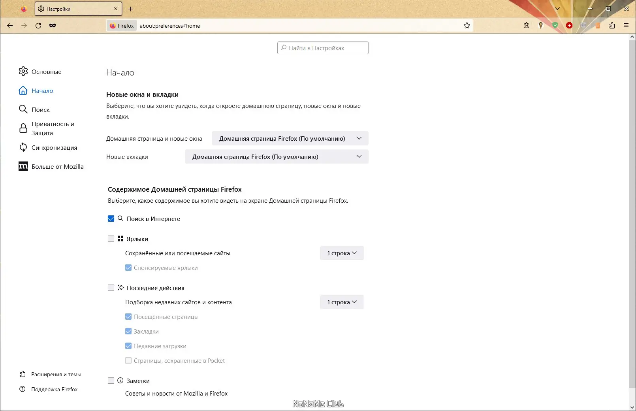Open a private window via mask icon
Viewport: 636px width, 411px height.
(53, 26)
